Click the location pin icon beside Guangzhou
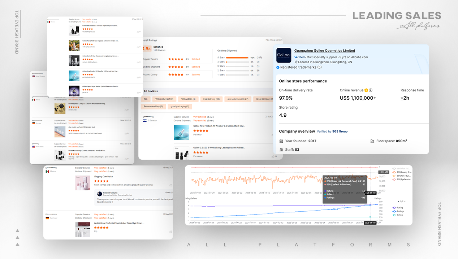 point(296,62)
